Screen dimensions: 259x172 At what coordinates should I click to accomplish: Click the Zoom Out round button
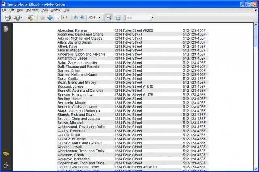[x=76, y=17]
